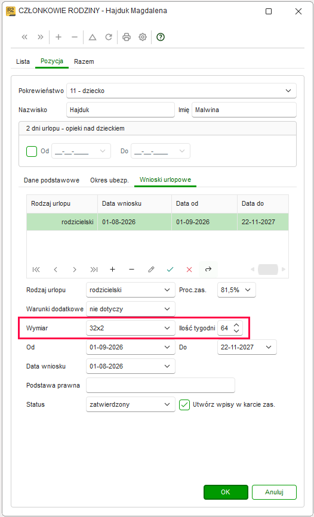
Task: Cancel the grid edit with the red X
Action: [x=189, y=270]
